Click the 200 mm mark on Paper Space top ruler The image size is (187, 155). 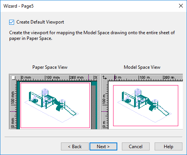pos(77,77)
